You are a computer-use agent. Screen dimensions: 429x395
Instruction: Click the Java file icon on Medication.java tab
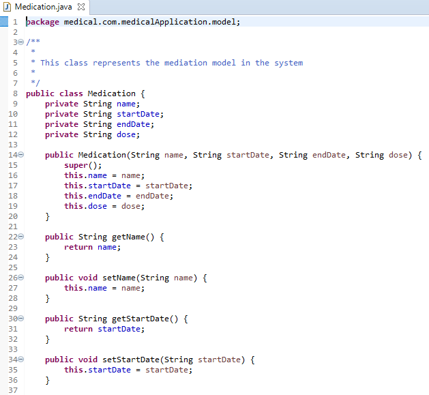7,7
